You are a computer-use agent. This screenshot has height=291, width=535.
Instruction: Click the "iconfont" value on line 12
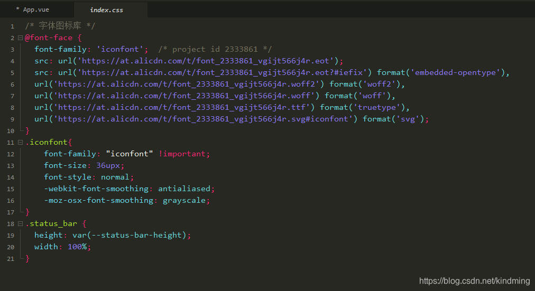[130, 154]
